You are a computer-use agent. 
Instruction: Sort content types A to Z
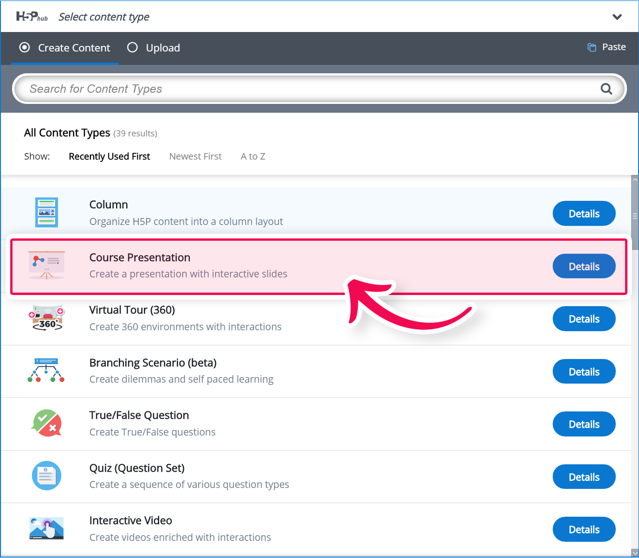pyautogui.click(x=253, y=157)
